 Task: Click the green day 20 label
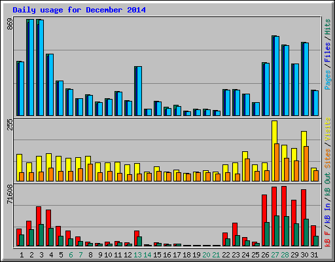[x=206, y=255]
